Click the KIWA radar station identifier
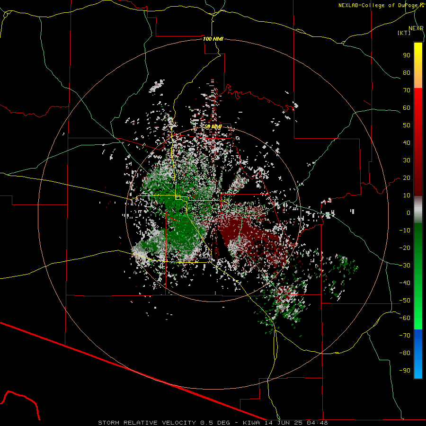The image size is (426, 426). pyautogui.click(x=251, y=423)
